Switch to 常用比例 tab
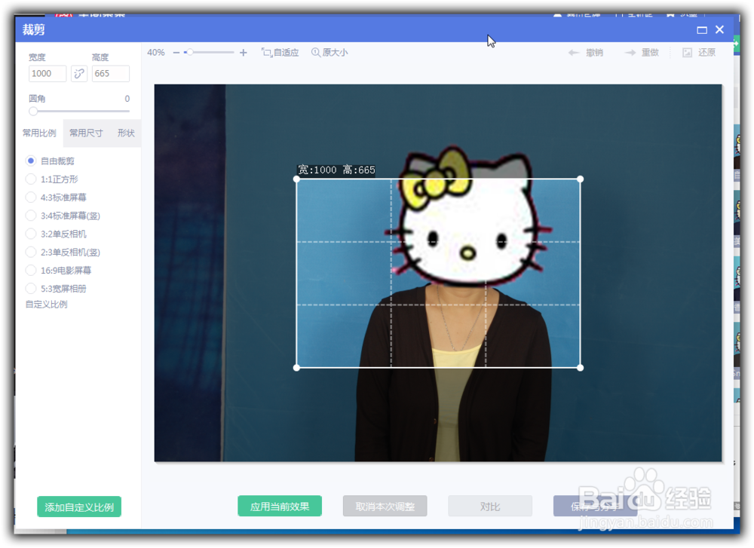754x548 pixels. 39,133
